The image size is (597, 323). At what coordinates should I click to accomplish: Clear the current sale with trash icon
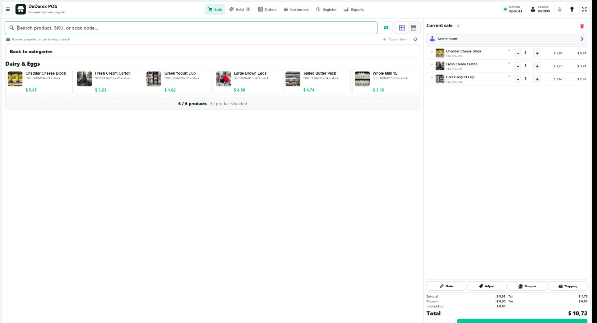tap(582, 26)
